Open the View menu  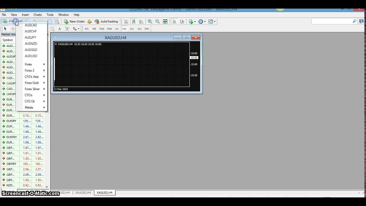[x=14, y=15]
